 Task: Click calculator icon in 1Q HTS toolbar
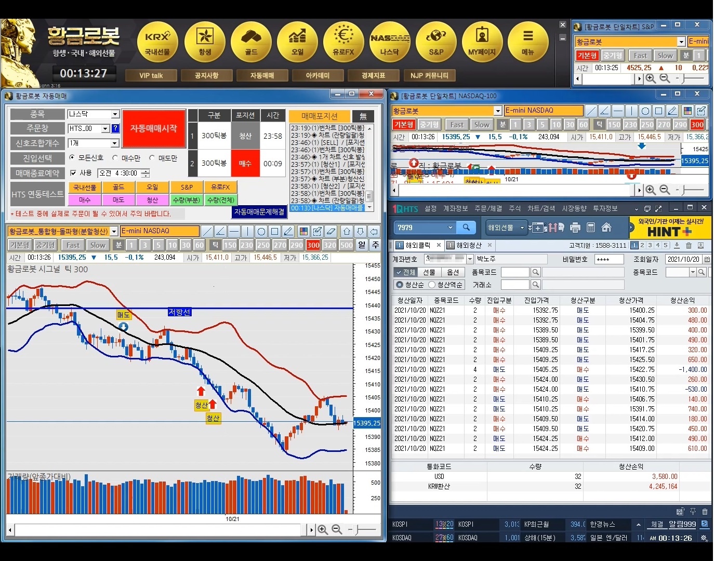590,228
